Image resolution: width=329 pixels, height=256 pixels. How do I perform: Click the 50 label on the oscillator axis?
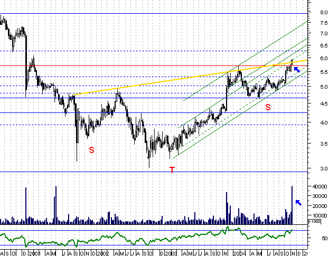(313, 238)
